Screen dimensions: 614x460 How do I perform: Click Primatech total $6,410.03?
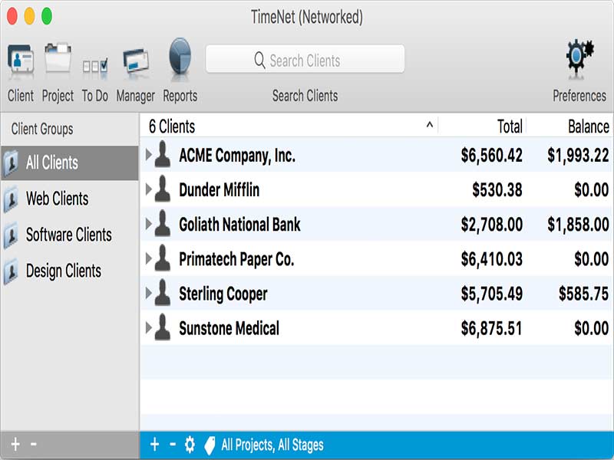coord(491,259)
